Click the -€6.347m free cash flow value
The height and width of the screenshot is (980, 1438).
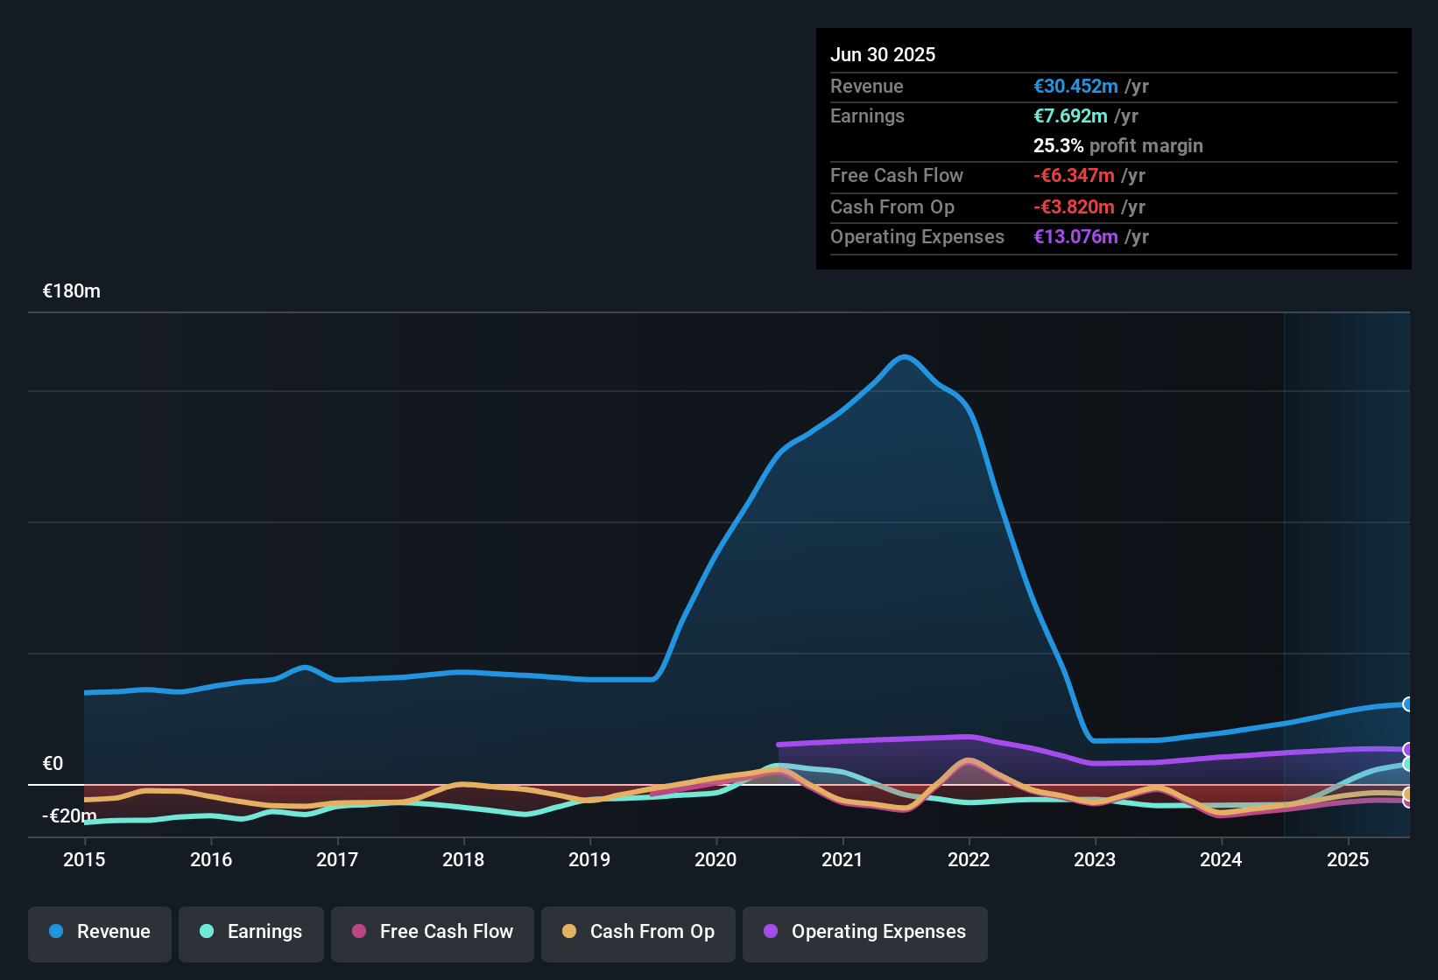[1074, 176]
